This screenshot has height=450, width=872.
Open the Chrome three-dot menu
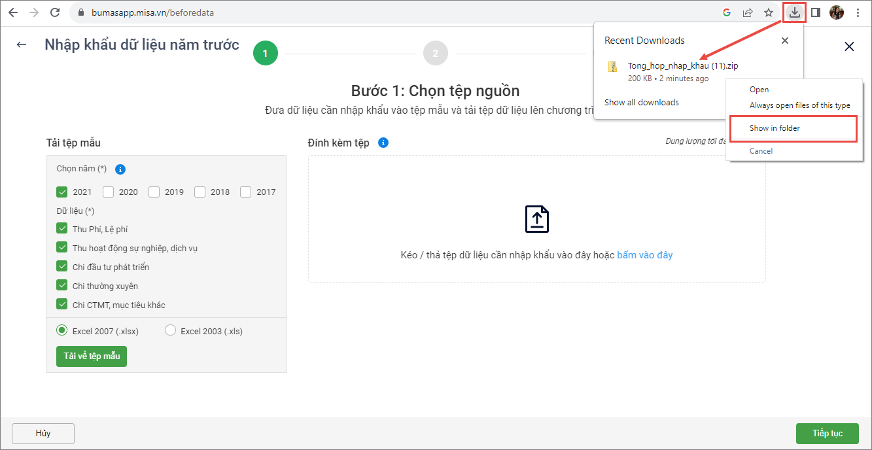pyautogui.click(x=858, y=12)
